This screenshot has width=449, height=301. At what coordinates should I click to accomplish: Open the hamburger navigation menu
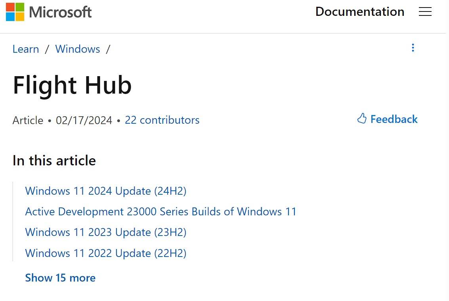[425, 12]
